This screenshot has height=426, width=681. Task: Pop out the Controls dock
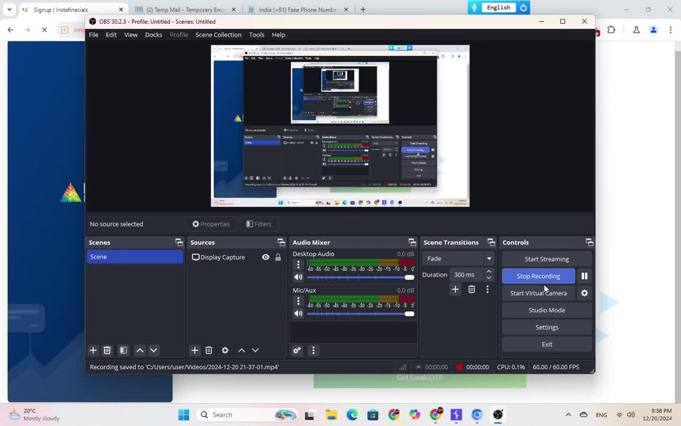coord(589,242)
